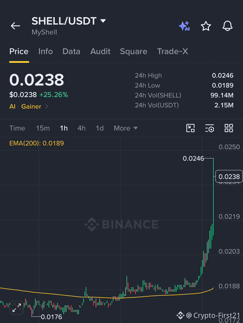Select the 15m timeframe
The height and width of the screenshot is (323, 243).
point(43,128)
